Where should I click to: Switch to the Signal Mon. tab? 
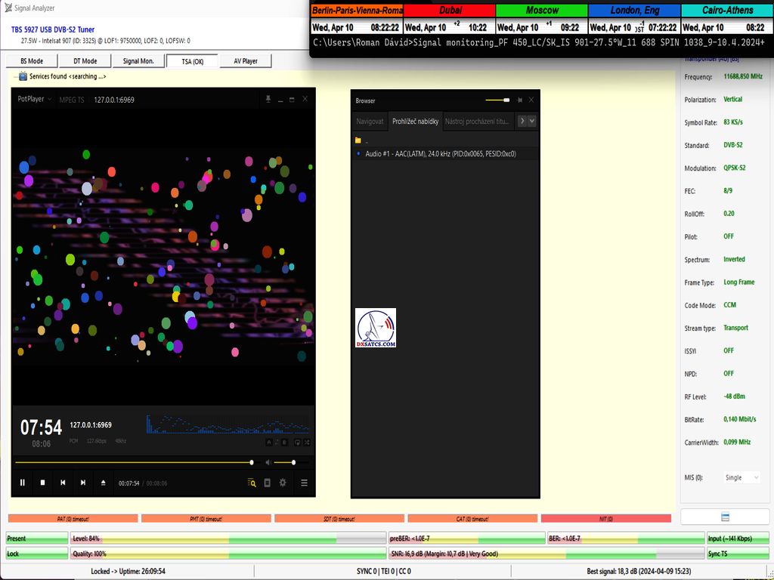(x=138, y=61)
